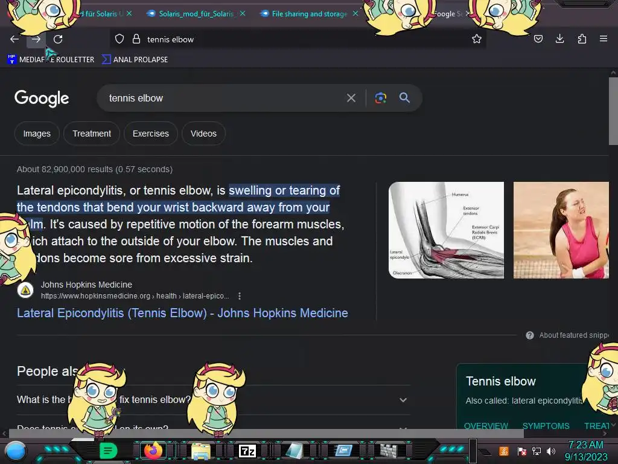Open the Pocket save icon
618x464 pixels.
(x=538, y=39)
